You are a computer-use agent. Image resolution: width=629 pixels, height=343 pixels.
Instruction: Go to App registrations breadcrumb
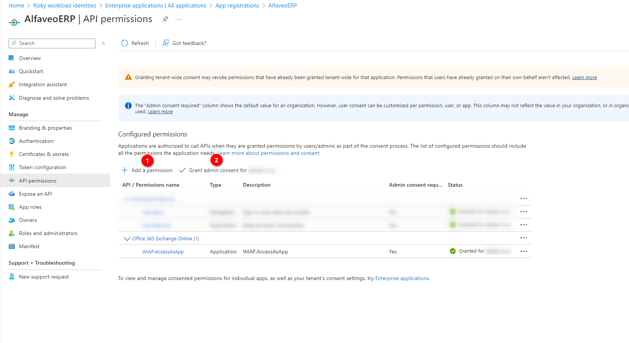pos(237,6)
